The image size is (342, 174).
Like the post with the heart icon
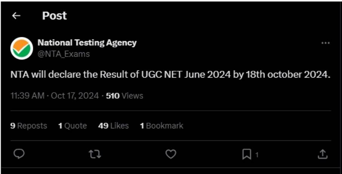tap(171, 154)
